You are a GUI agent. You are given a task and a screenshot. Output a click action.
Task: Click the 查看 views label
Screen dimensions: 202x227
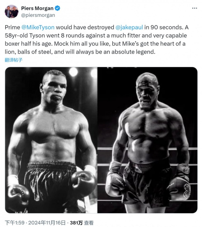[89, 222]
